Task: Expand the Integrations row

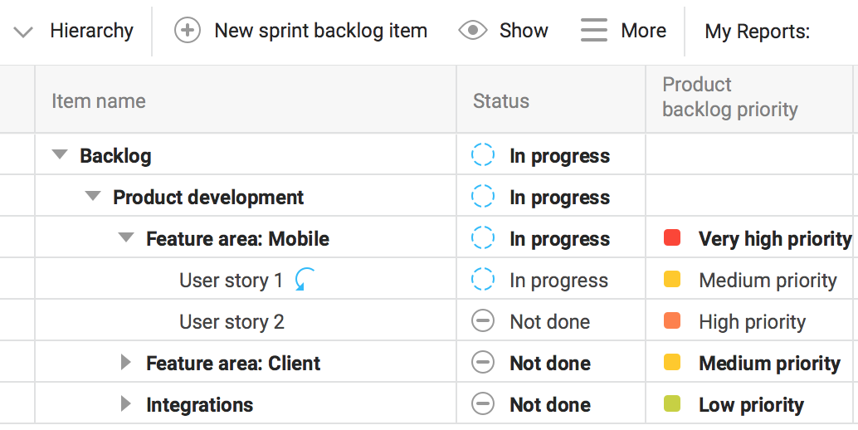Action: [x=126, y=404]
